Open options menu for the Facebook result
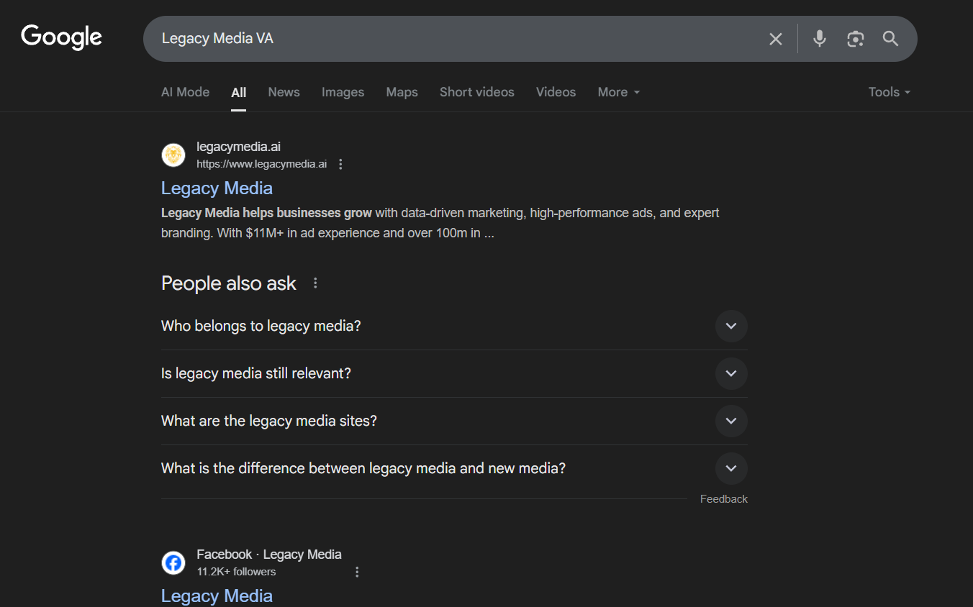Screen dimensions: 973x607 pyautogui.click(x=357, y=572)
